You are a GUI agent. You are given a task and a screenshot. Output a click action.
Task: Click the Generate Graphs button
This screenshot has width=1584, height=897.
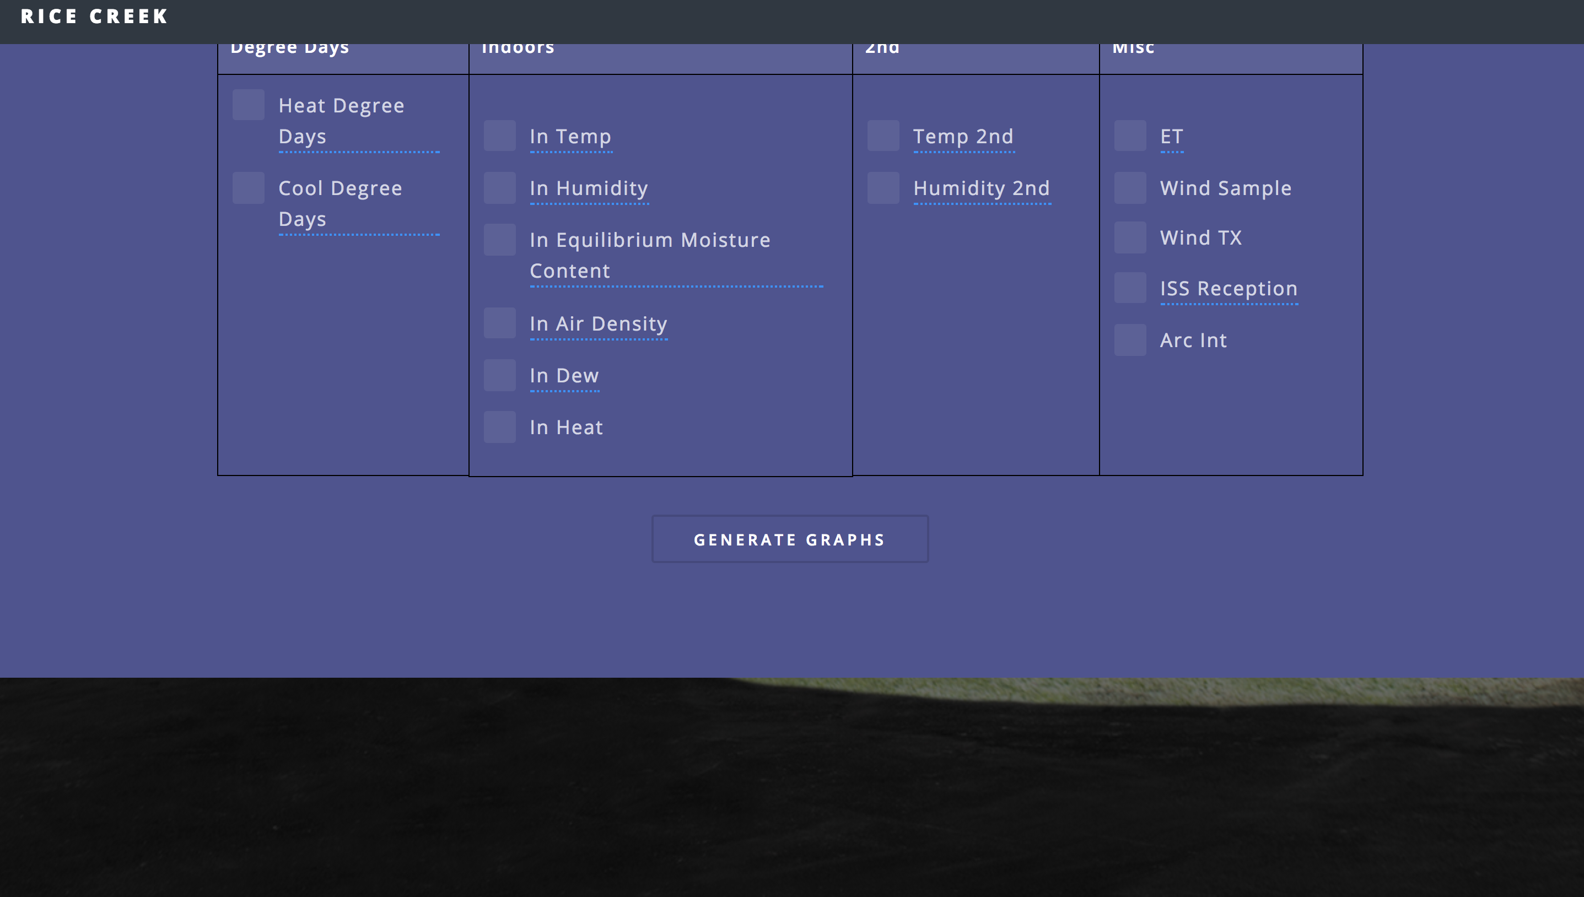(x=790, y=539)
